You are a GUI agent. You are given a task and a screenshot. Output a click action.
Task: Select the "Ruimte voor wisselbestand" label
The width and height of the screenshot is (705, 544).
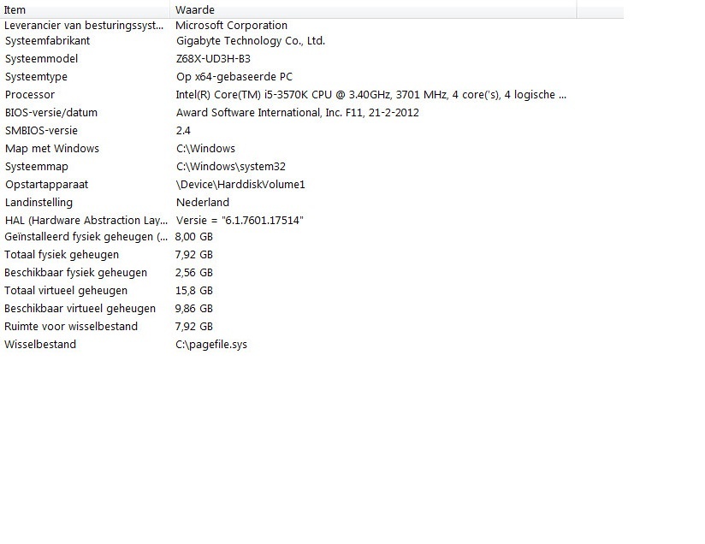pyautogui.click(x=71, y=327)
